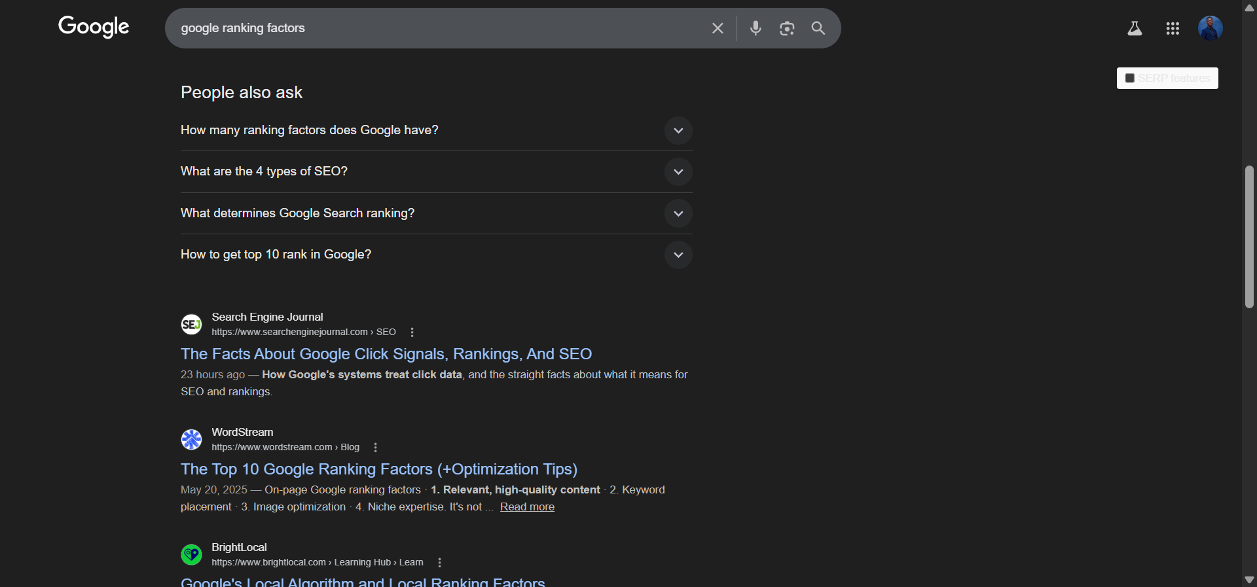1257x587 pixels.
Task: Click the 'Search Engine Journal' site name
Action: click(x=267, y=317)
